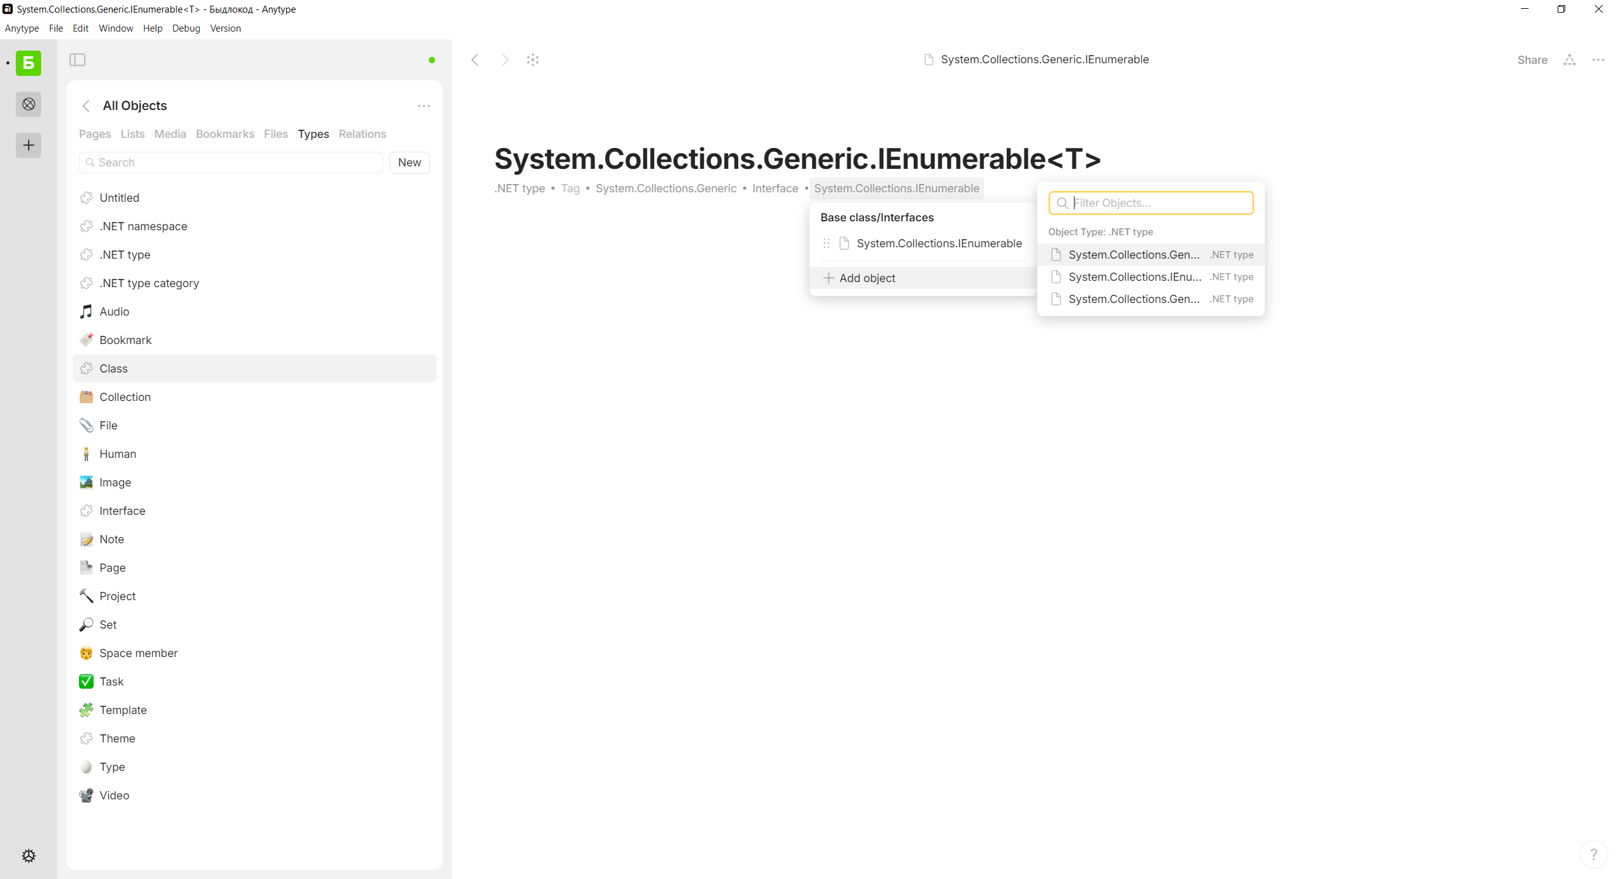The image size is (1619, 879).
Task: Click the drag handle beside System.Collections.IEnumerable
Action: click(826, 243)
